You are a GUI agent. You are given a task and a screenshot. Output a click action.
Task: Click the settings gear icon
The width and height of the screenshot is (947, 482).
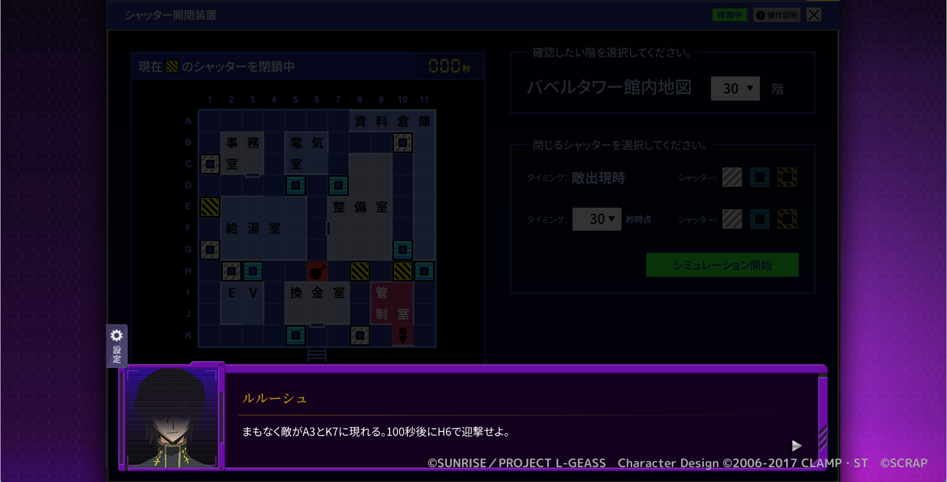117,335
